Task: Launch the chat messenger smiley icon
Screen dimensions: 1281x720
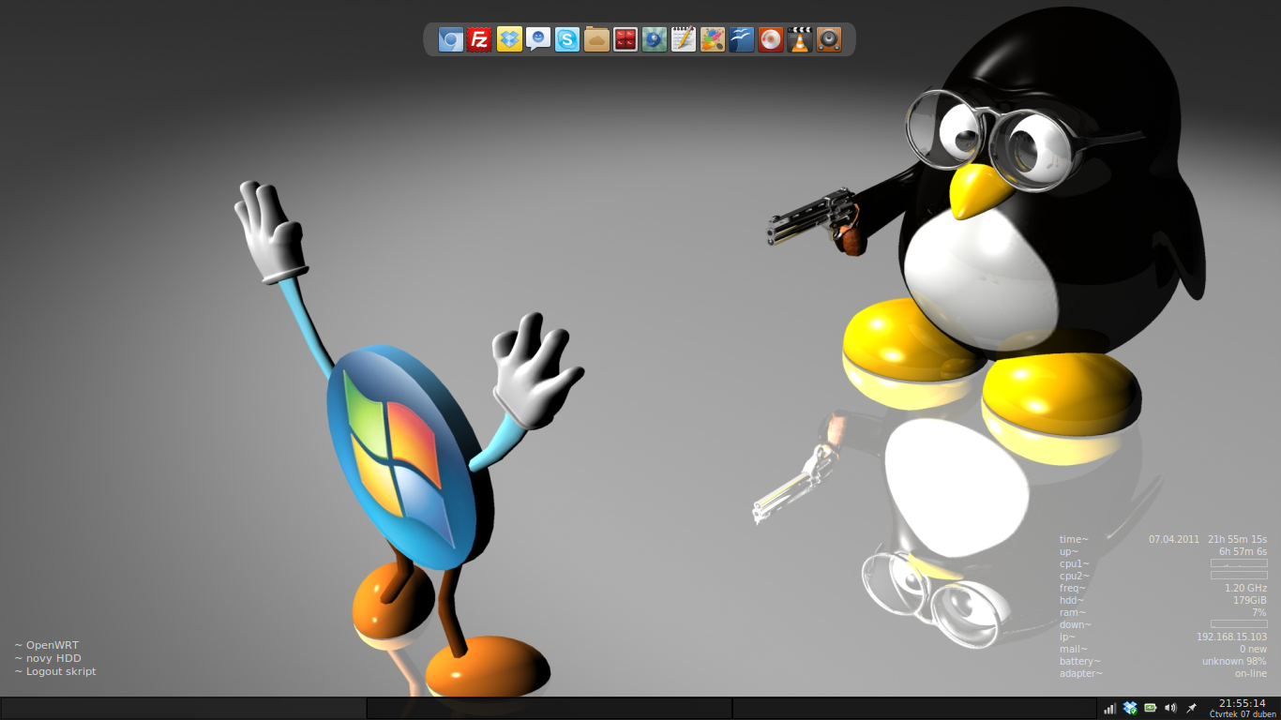Action: (x=538, y=39)
